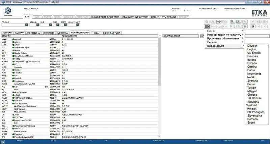Open the МОДЕЛЬ dropdown

click(x=38, y=25)
